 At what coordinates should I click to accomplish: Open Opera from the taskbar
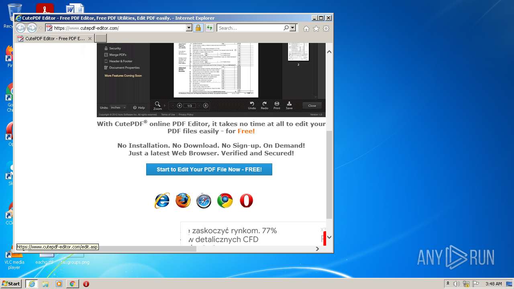click(86, 284)
